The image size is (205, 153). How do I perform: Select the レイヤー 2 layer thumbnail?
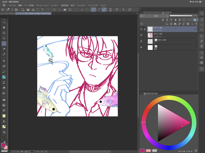point(150,29)
